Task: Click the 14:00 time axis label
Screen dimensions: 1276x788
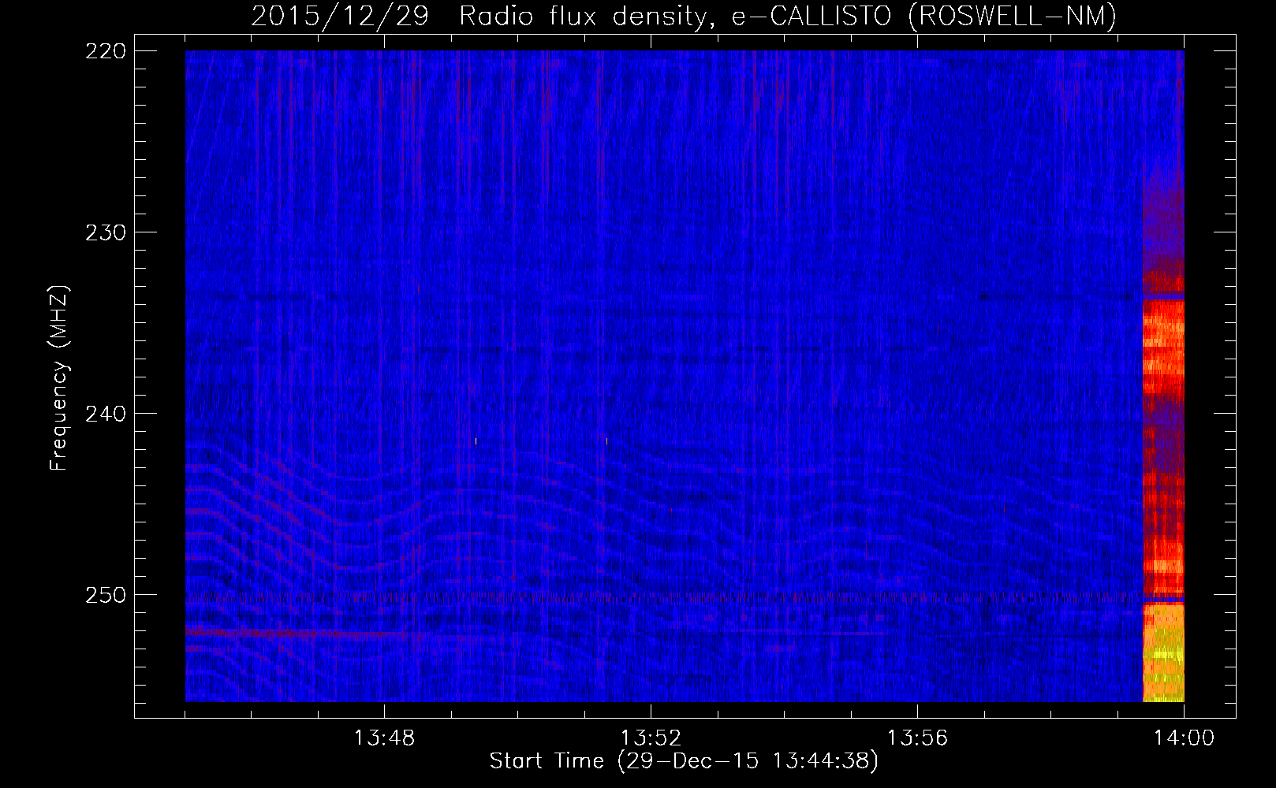Action: pyautogui.click(x=1184, y=738)
